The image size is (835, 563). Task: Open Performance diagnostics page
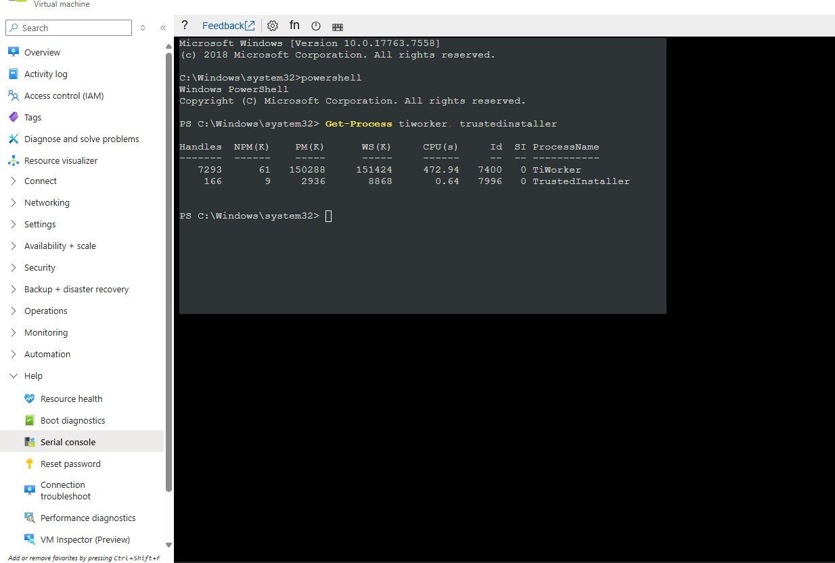coord(88,518)
